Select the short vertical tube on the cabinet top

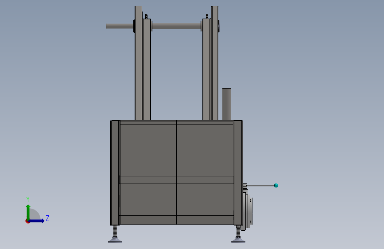pyautogui.click(x=227, y=104)
